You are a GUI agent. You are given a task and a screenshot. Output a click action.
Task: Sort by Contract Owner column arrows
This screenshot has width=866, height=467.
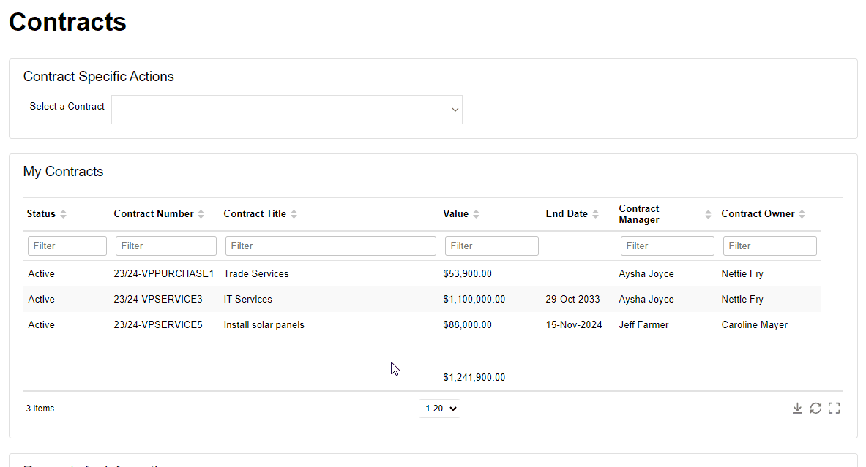click(x=802, y=214)
